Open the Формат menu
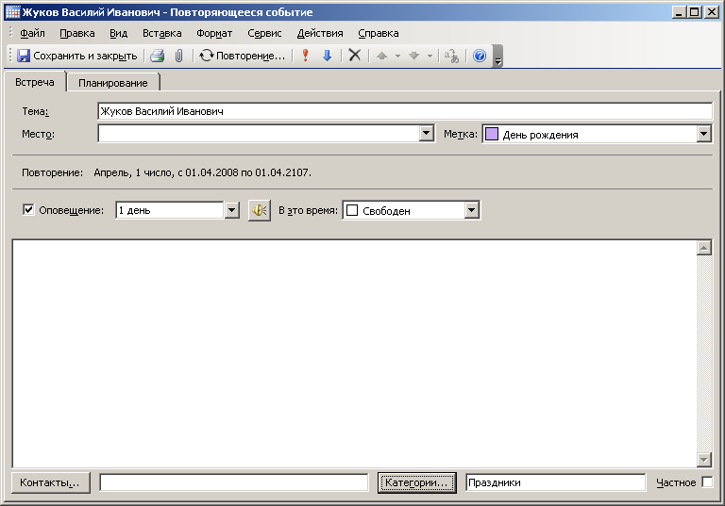Screen dimensions: 725x506 tap(214, 33)
